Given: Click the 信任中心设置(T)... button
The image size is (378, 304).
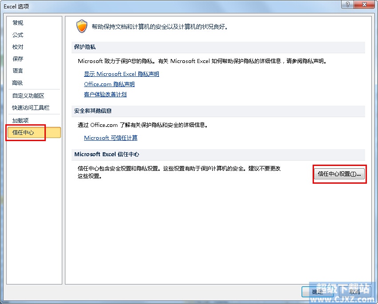Looking at the screenshot, I should [339, 174].
